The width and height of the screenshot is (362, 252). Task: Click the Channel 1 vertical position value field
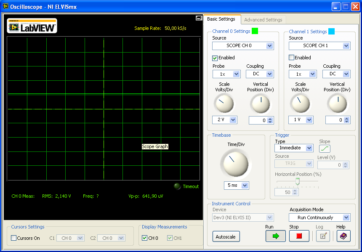[x=335, y=120]
